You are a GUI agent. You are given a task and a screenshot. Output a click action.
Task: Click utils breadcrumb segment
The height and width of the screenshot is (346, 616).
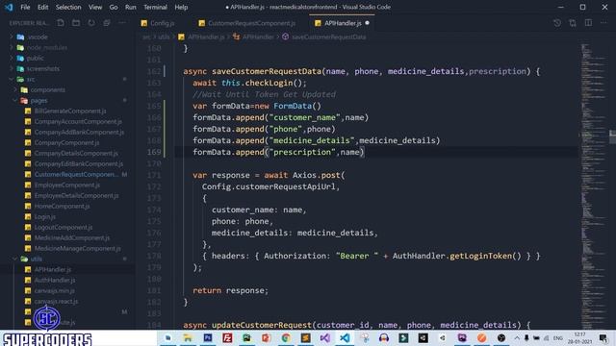pyautogui.click(x=164, y=37)
